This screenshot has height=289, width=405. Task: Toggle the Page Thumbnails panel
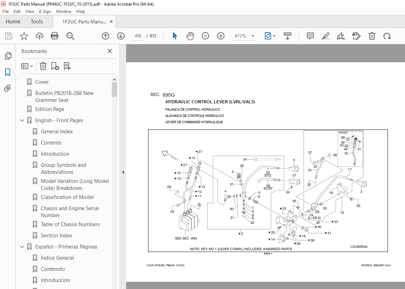(x=8, y=56)
